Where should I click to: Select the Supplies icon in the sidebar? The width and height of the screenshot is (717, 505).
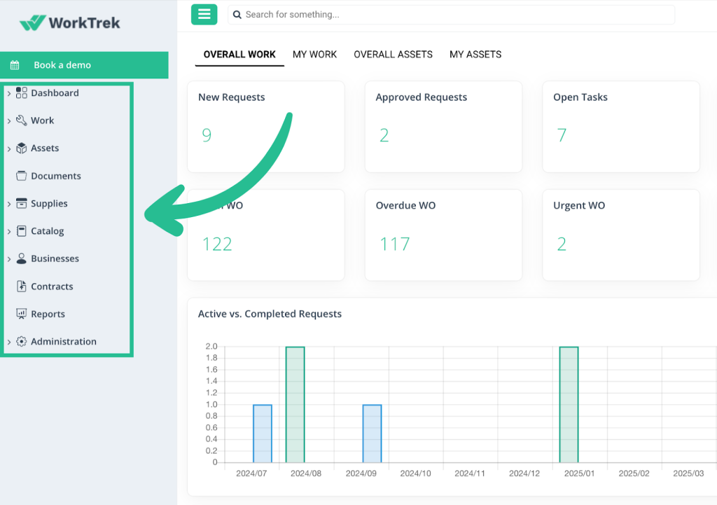point(23,203)
